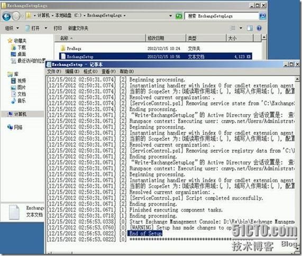Click the ExchangeSetupLogs search input field

click(222, 16)
